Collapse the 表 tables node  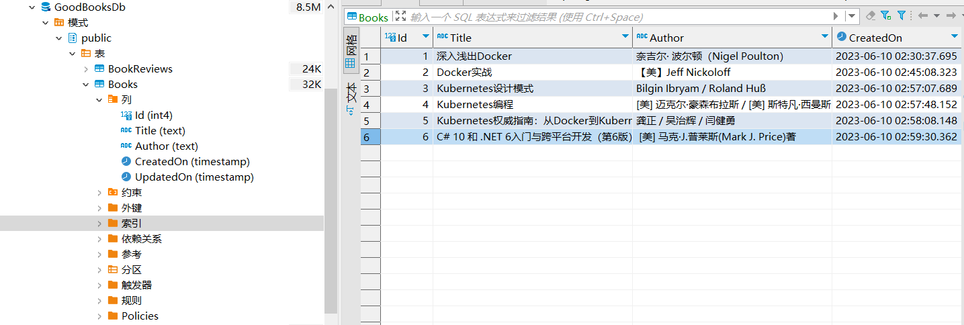click(x=72, y=54)
